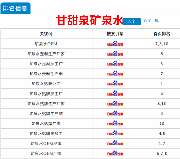Open the 排名信息 tab
Image resolution: width=180 pixels, height=159 pixels.
(x=15, y=8)
